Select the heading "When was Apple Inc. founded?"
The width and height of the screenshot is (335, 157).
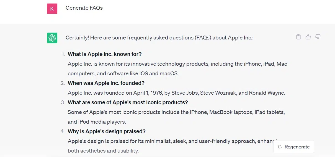[106, 83]
